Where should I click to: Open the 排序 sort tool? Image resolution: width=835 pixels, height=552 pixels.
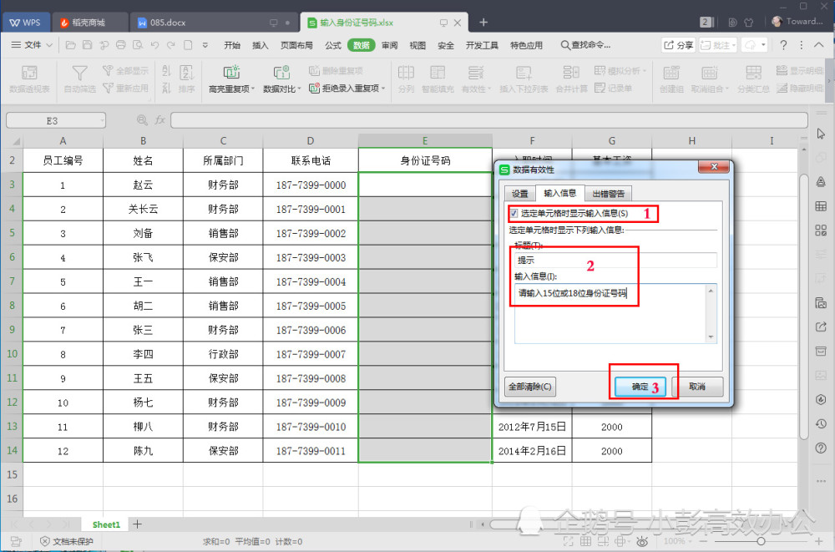(186, 78)
